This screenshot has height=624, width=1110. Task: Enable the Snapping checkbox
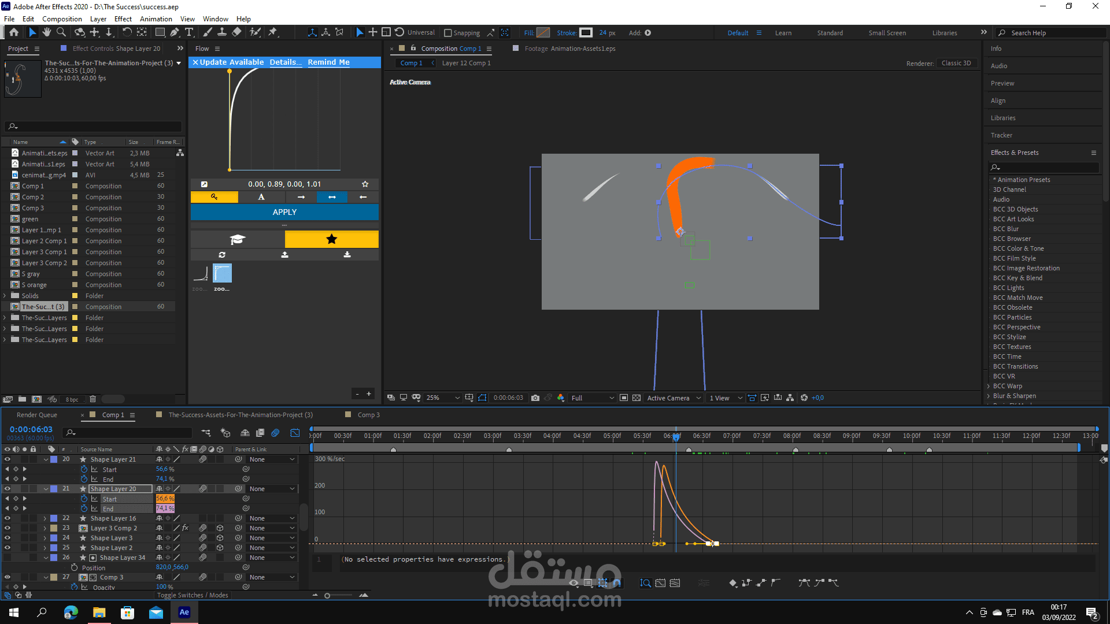coord(447,33)
